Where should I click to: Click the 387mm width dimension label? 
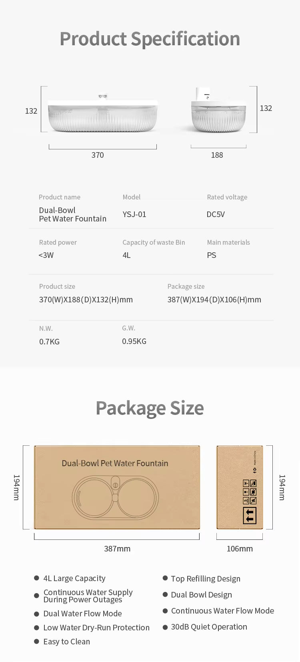coord(117,549)
